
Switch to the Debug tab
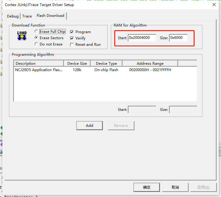point(13,16)
